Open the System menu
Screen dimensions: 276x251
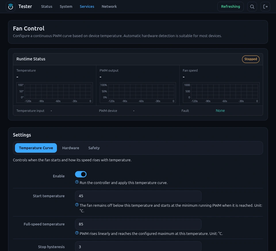point(66,7)
